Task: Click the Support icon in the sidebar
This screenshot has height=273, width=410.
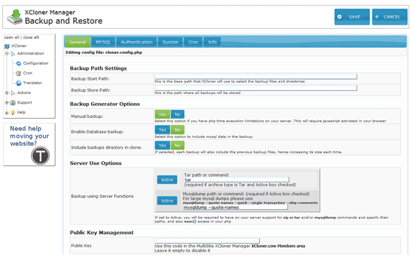Action: pos(13,102)
